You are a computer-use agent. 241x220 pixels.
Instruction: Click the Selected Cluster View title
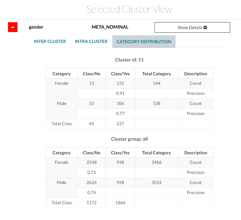click(x=129, y=9)
